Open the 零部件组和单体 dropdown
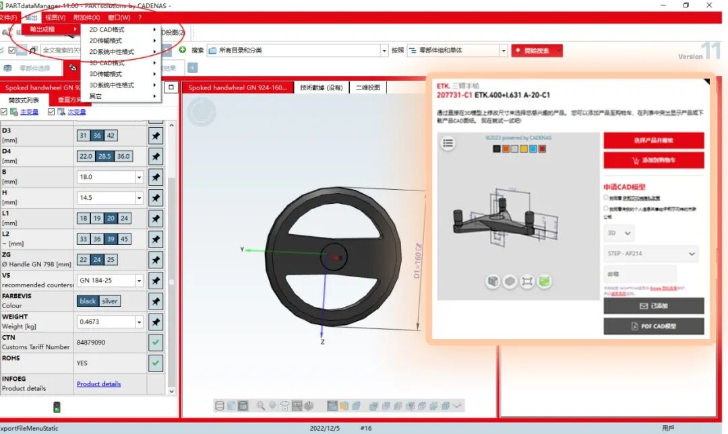The image size is (728, 434). click(x=504, y=50)
